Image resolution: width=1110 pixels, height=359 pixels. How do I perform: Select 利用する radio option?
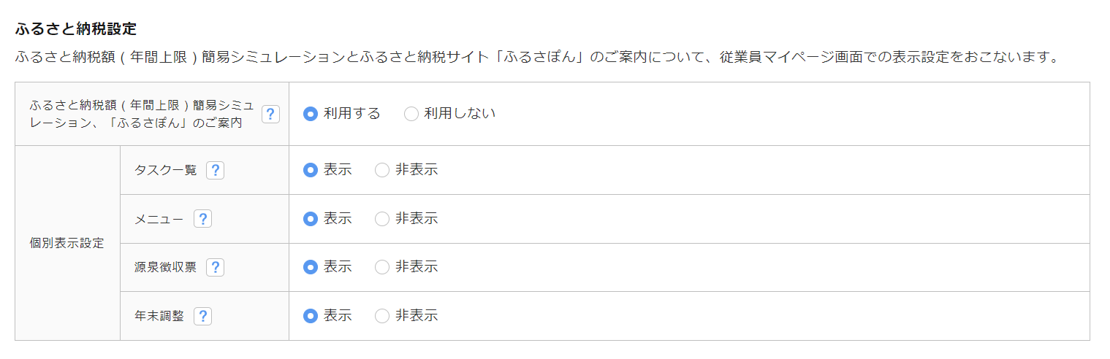tap(311, 114)
